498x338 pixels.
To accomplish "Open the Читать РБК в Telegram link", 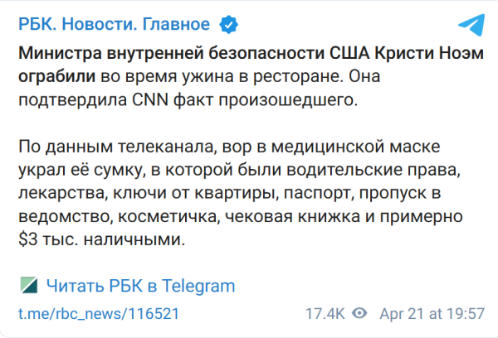I will tap(140, 286).
